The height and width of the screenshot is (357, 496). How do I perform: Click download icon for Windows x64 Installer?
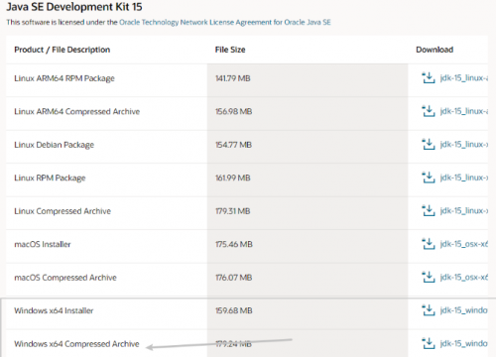tap(429, 310)
